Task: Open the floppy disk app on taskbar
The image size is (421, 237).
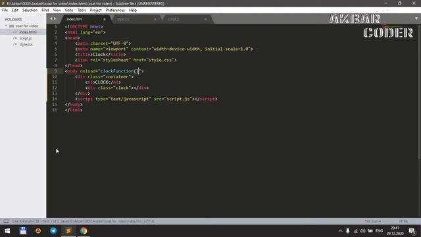Action: [23, 231]
